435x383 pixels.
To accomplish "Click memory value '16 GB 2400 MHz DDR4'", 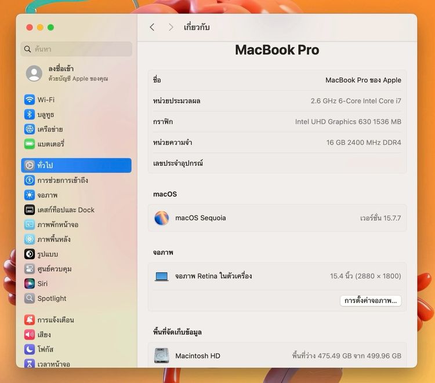I will click(x=364, y=143).
